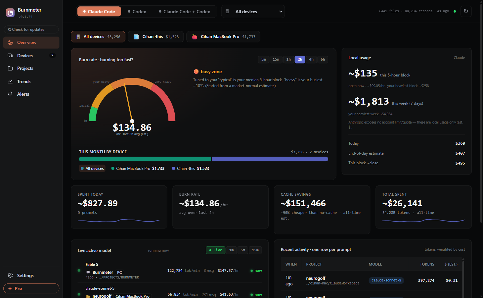Viewport: 483px width, 298px height.
Task: Click the claude-sonnet-5 model tag in Recent activity
Action: [x=386, y=280]
